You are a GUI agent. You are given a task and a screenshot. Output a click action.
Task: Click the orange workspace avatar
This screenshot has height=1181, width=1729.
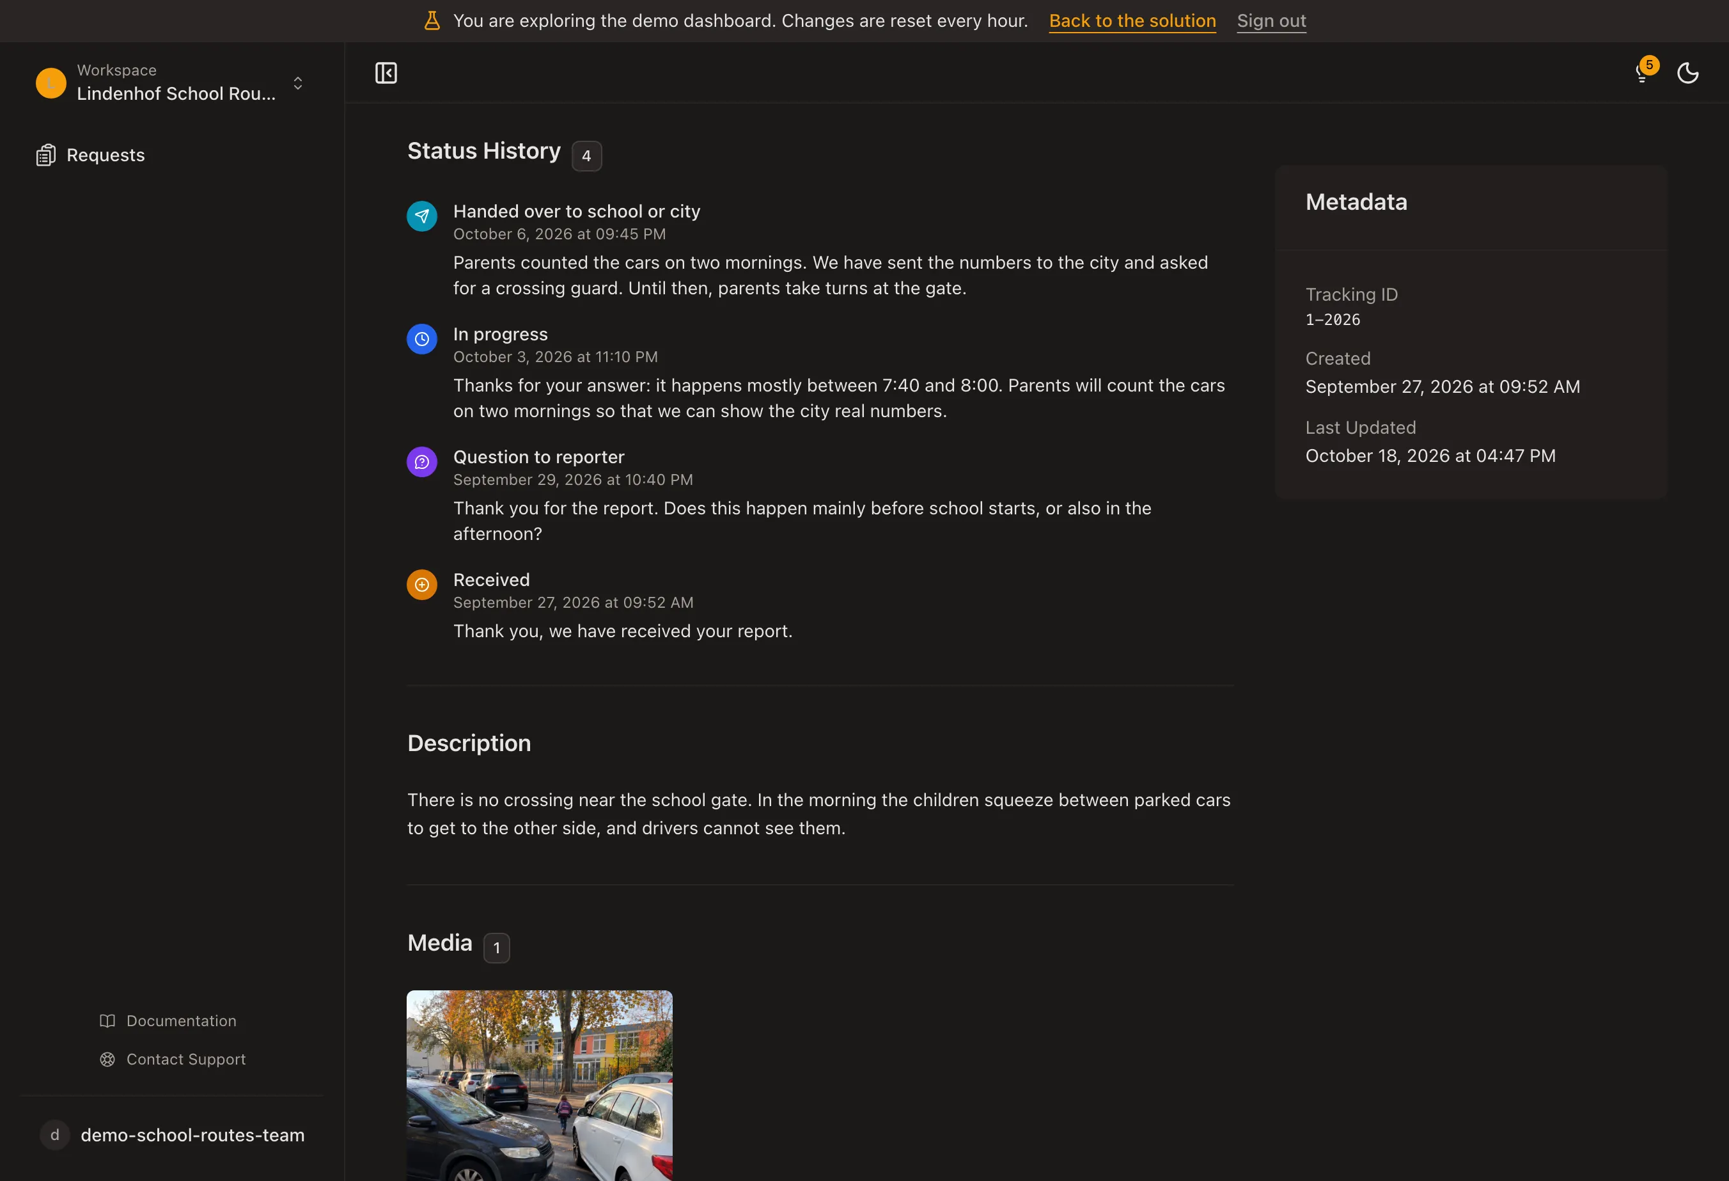click(51, 83)
